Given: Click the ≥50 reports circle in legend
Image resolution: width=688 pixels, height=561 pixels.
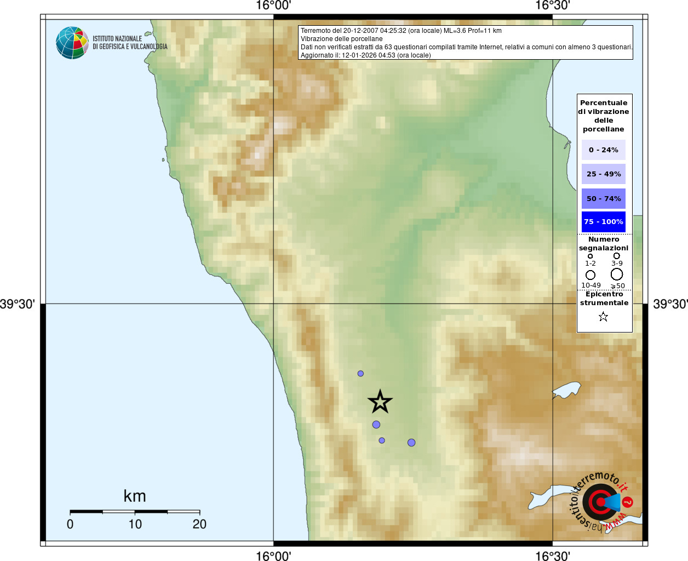Looking at the screenshot, I should pos(617,274).
